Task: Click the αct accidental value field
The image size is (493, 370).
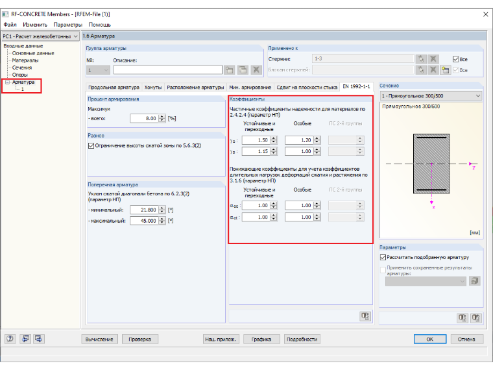Action: [x=299, y=217]
